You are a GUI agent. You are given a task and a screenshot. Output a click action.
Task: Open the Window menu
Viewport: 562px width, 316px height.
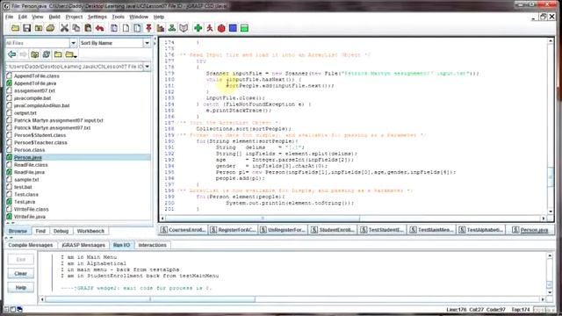(x=139, y=17)
